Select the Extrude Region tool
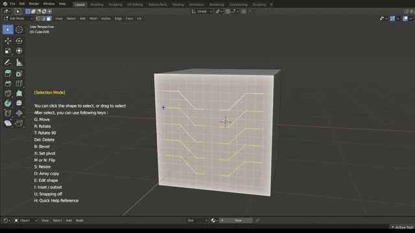 (8, 74)
